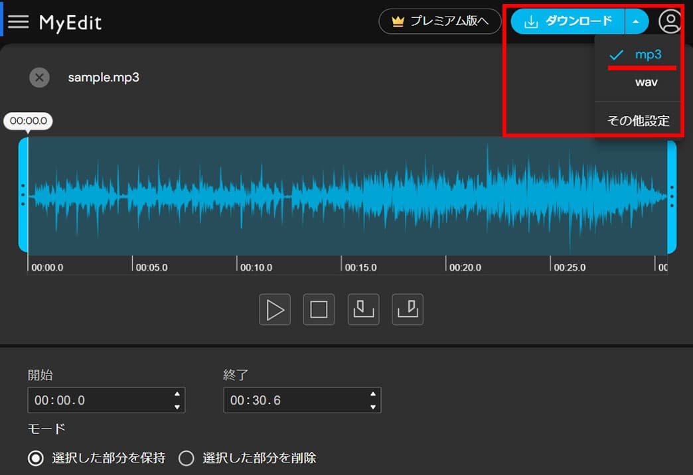Click waveform at the 00:15.0 timeline mark
The width and height of the screenshot is (693, 475).
point(342,196)
